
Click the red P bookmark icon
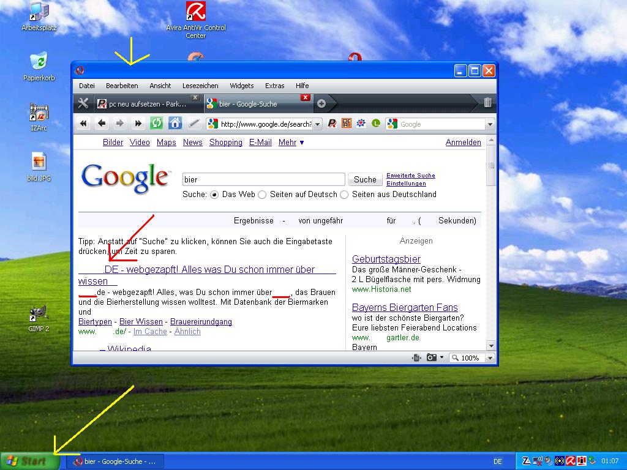pos(332,124)
